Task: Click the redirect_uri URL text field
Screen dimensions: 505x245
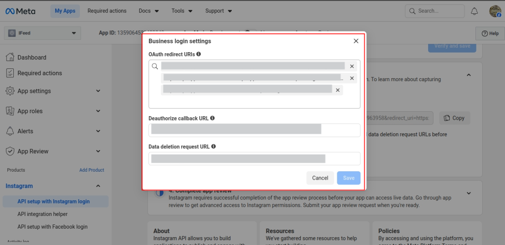Action: pyautogui.click(x=399, y=118)
